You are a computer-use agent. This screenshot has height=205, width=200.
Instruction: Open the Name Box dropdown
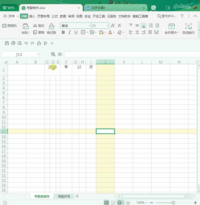[x=38, y=55]
